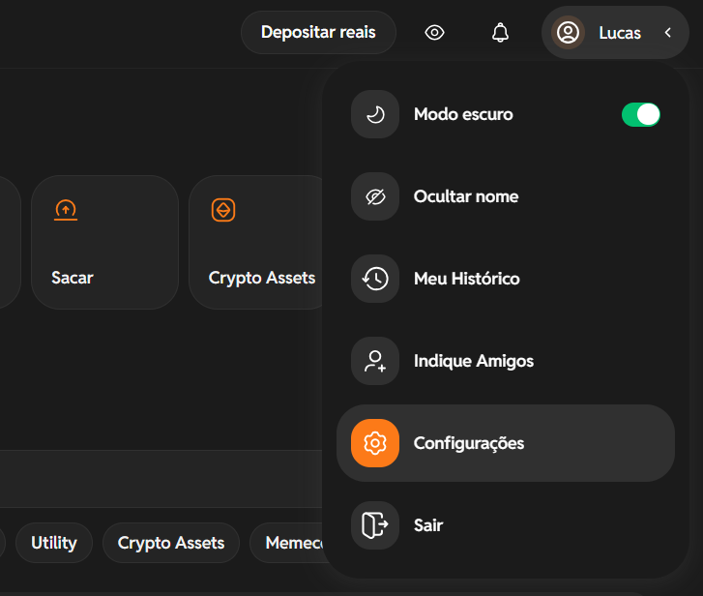Toggle balance visibility with the eye icon
This screenshot has height=596, width=703.
click(434, 33)
